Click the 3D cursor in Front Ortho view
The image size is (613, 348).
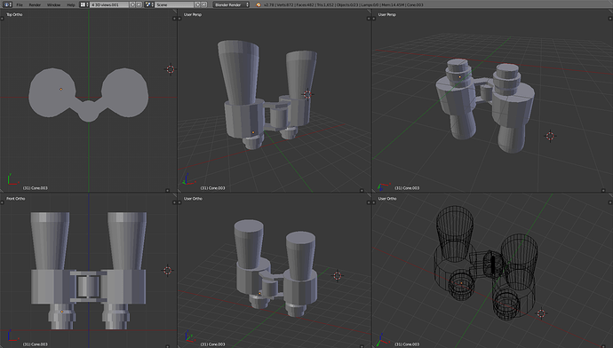167,270
